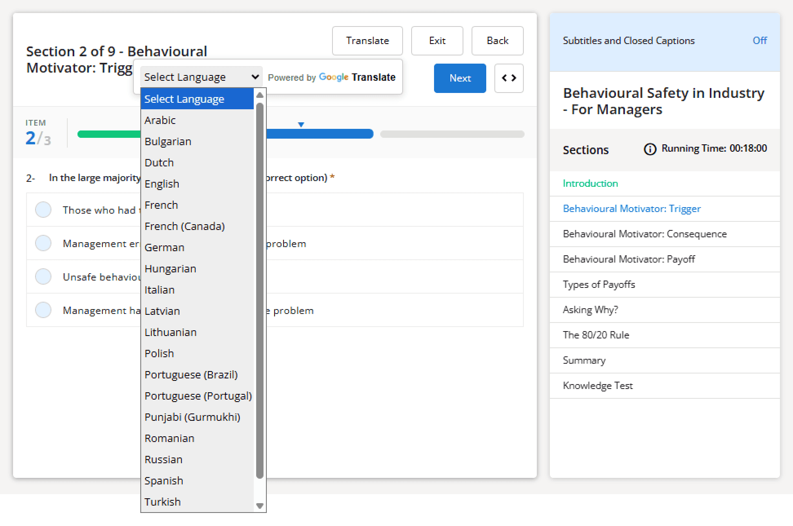Pick German in the language dropdown
This screenshot has width=793, height=526.
[197, 247]
